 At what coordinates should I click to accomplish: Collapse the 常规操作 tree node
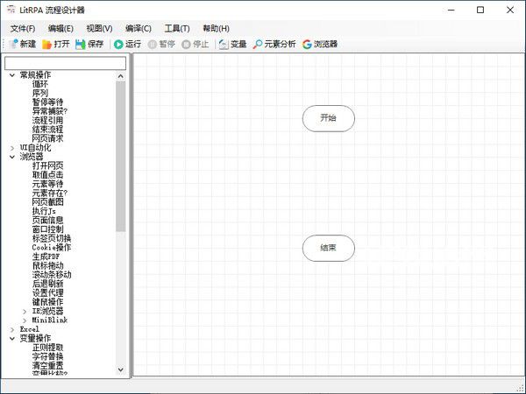[12, 75]
